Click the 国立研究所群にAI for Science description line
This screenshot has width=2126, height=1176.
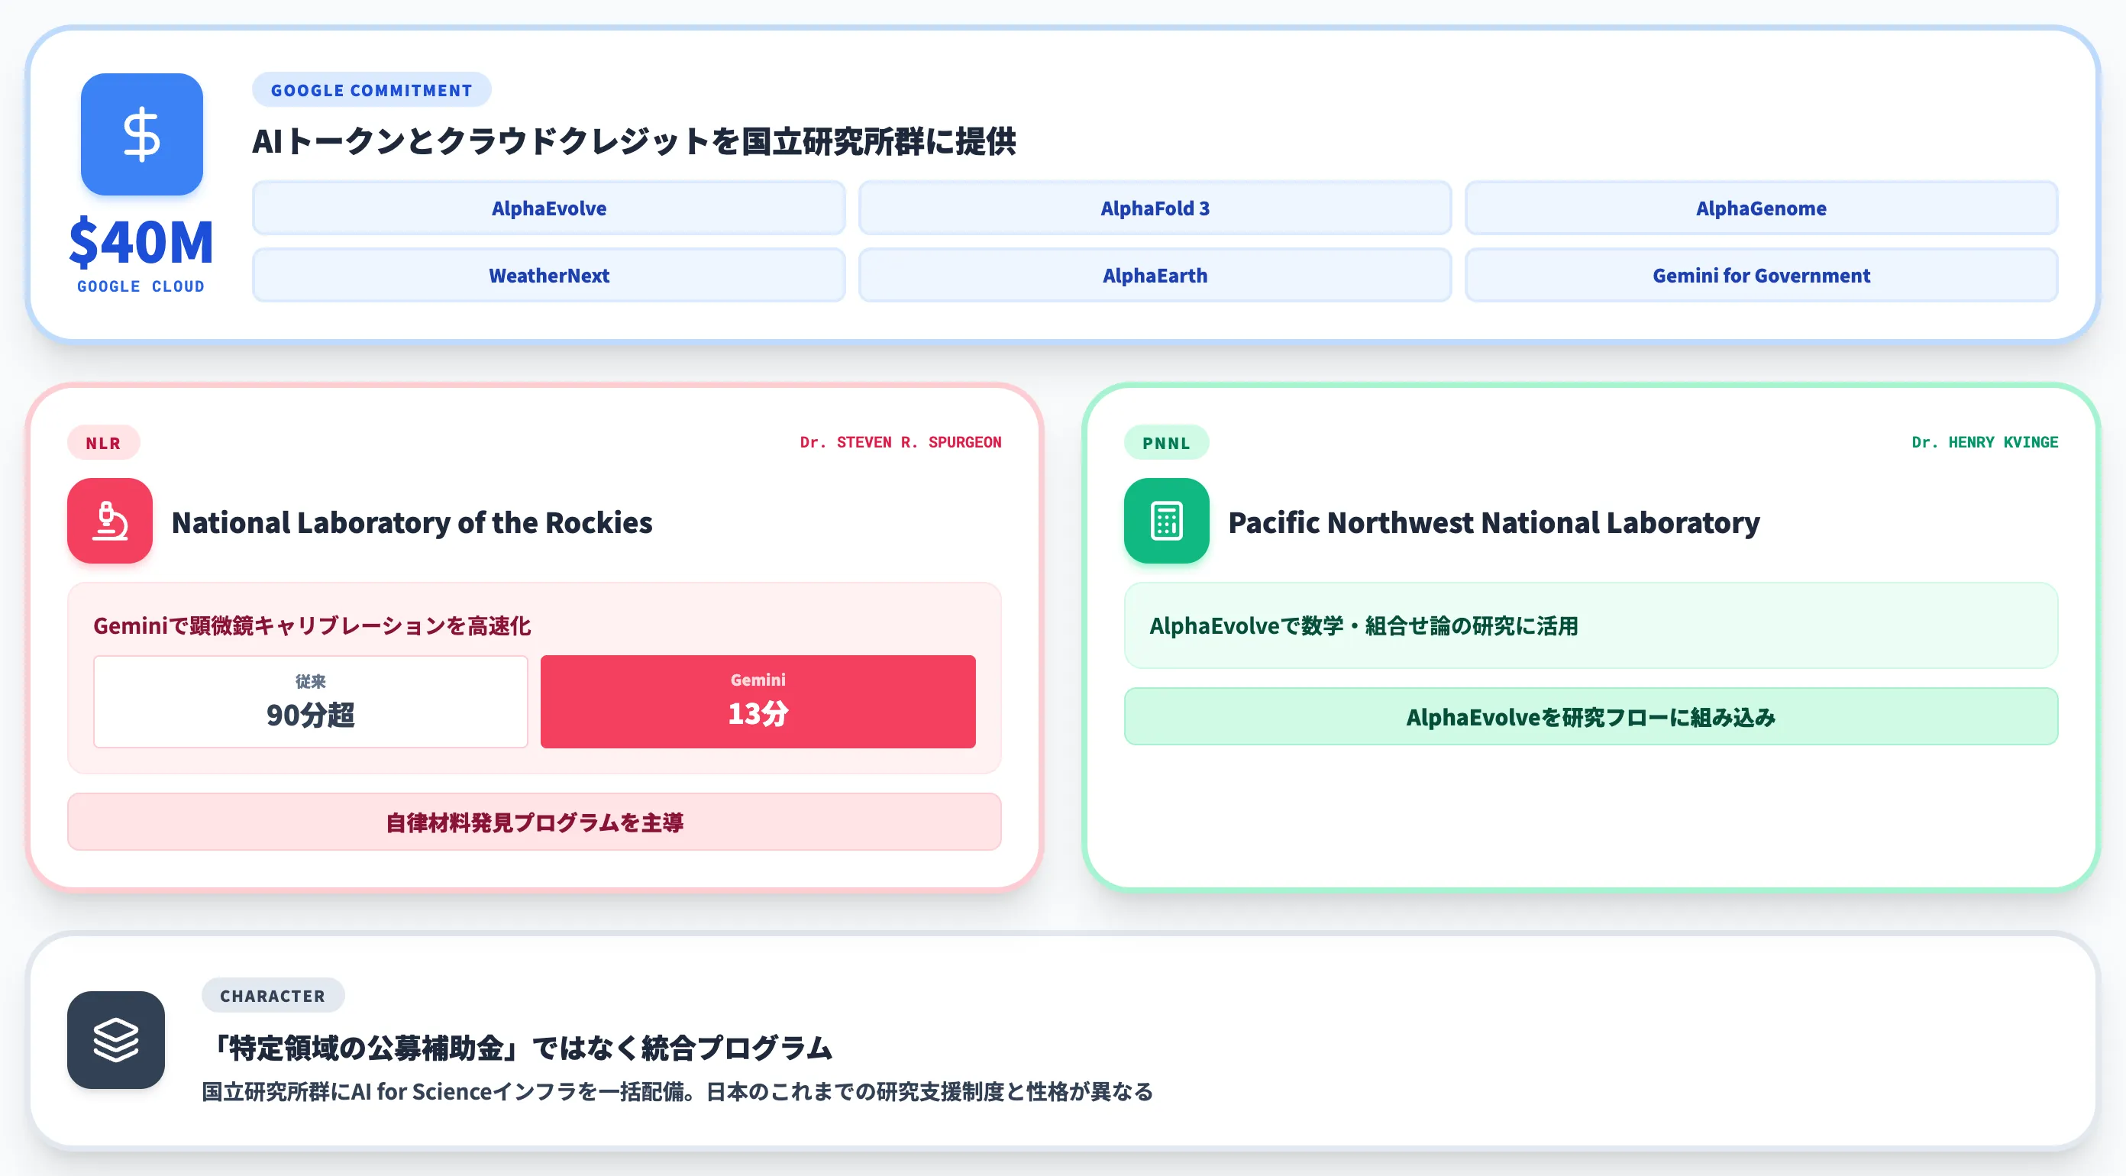(677, 1091)
